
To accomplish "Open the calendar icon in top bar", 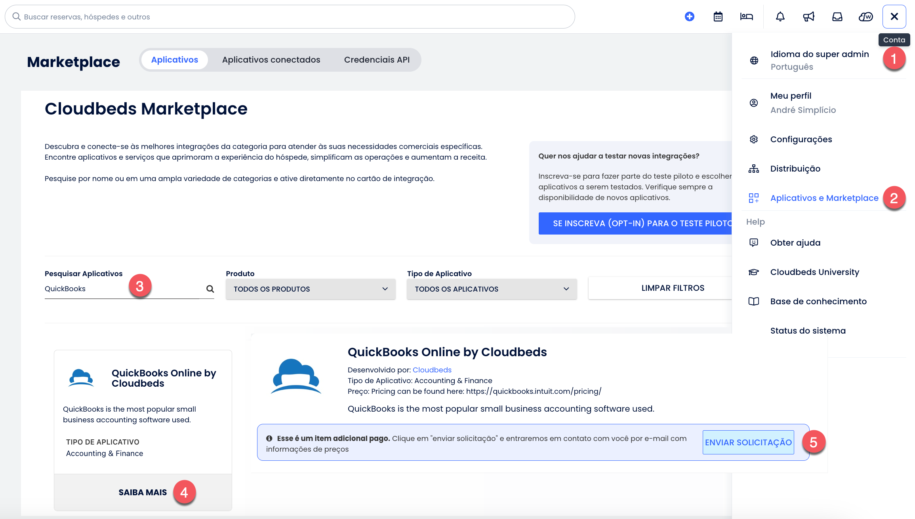I will [718, 17].
